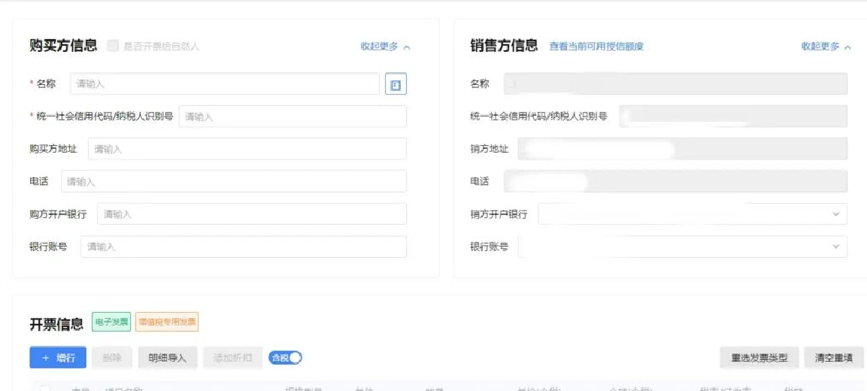The height and width of the screenshot is (391, 867).
Task: Click the buyer 电话 input field
Action: coord(233,182)
